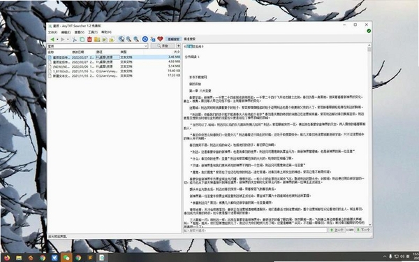This screenshot has height=262, width=419.
Task: Click the scissors cut icon
Action: pos(75,39)
